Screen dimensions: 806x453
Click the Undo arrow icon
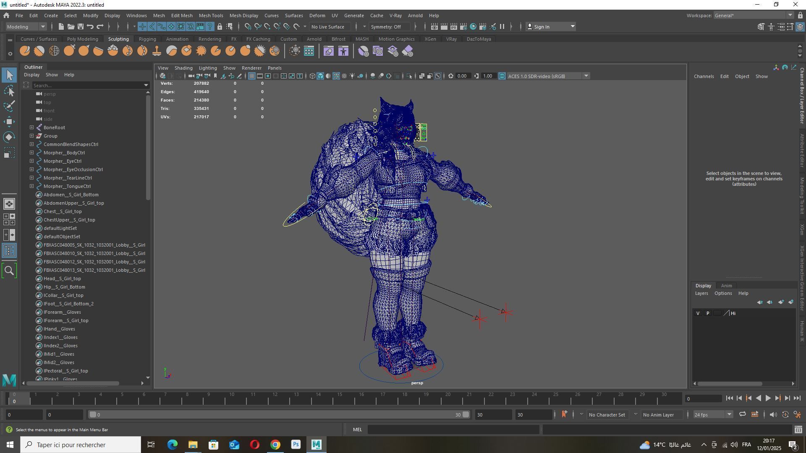tap(90, 26)
